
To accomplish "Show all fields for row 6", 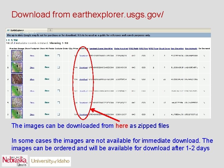I will pos(47,114).
